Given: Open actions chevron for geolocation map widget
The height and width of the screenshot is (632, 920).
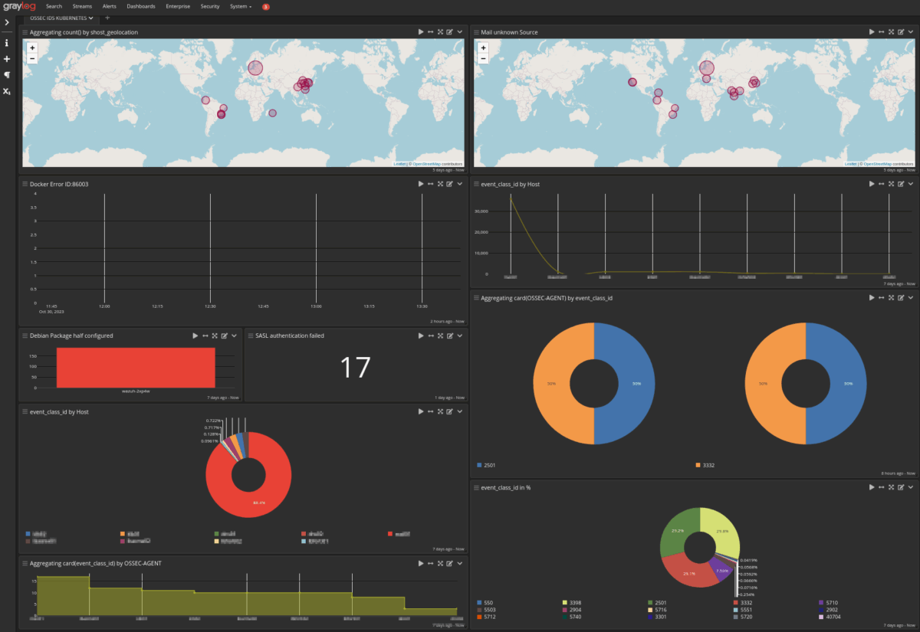Looking at the screenshot, I should [x=459, y=32].
